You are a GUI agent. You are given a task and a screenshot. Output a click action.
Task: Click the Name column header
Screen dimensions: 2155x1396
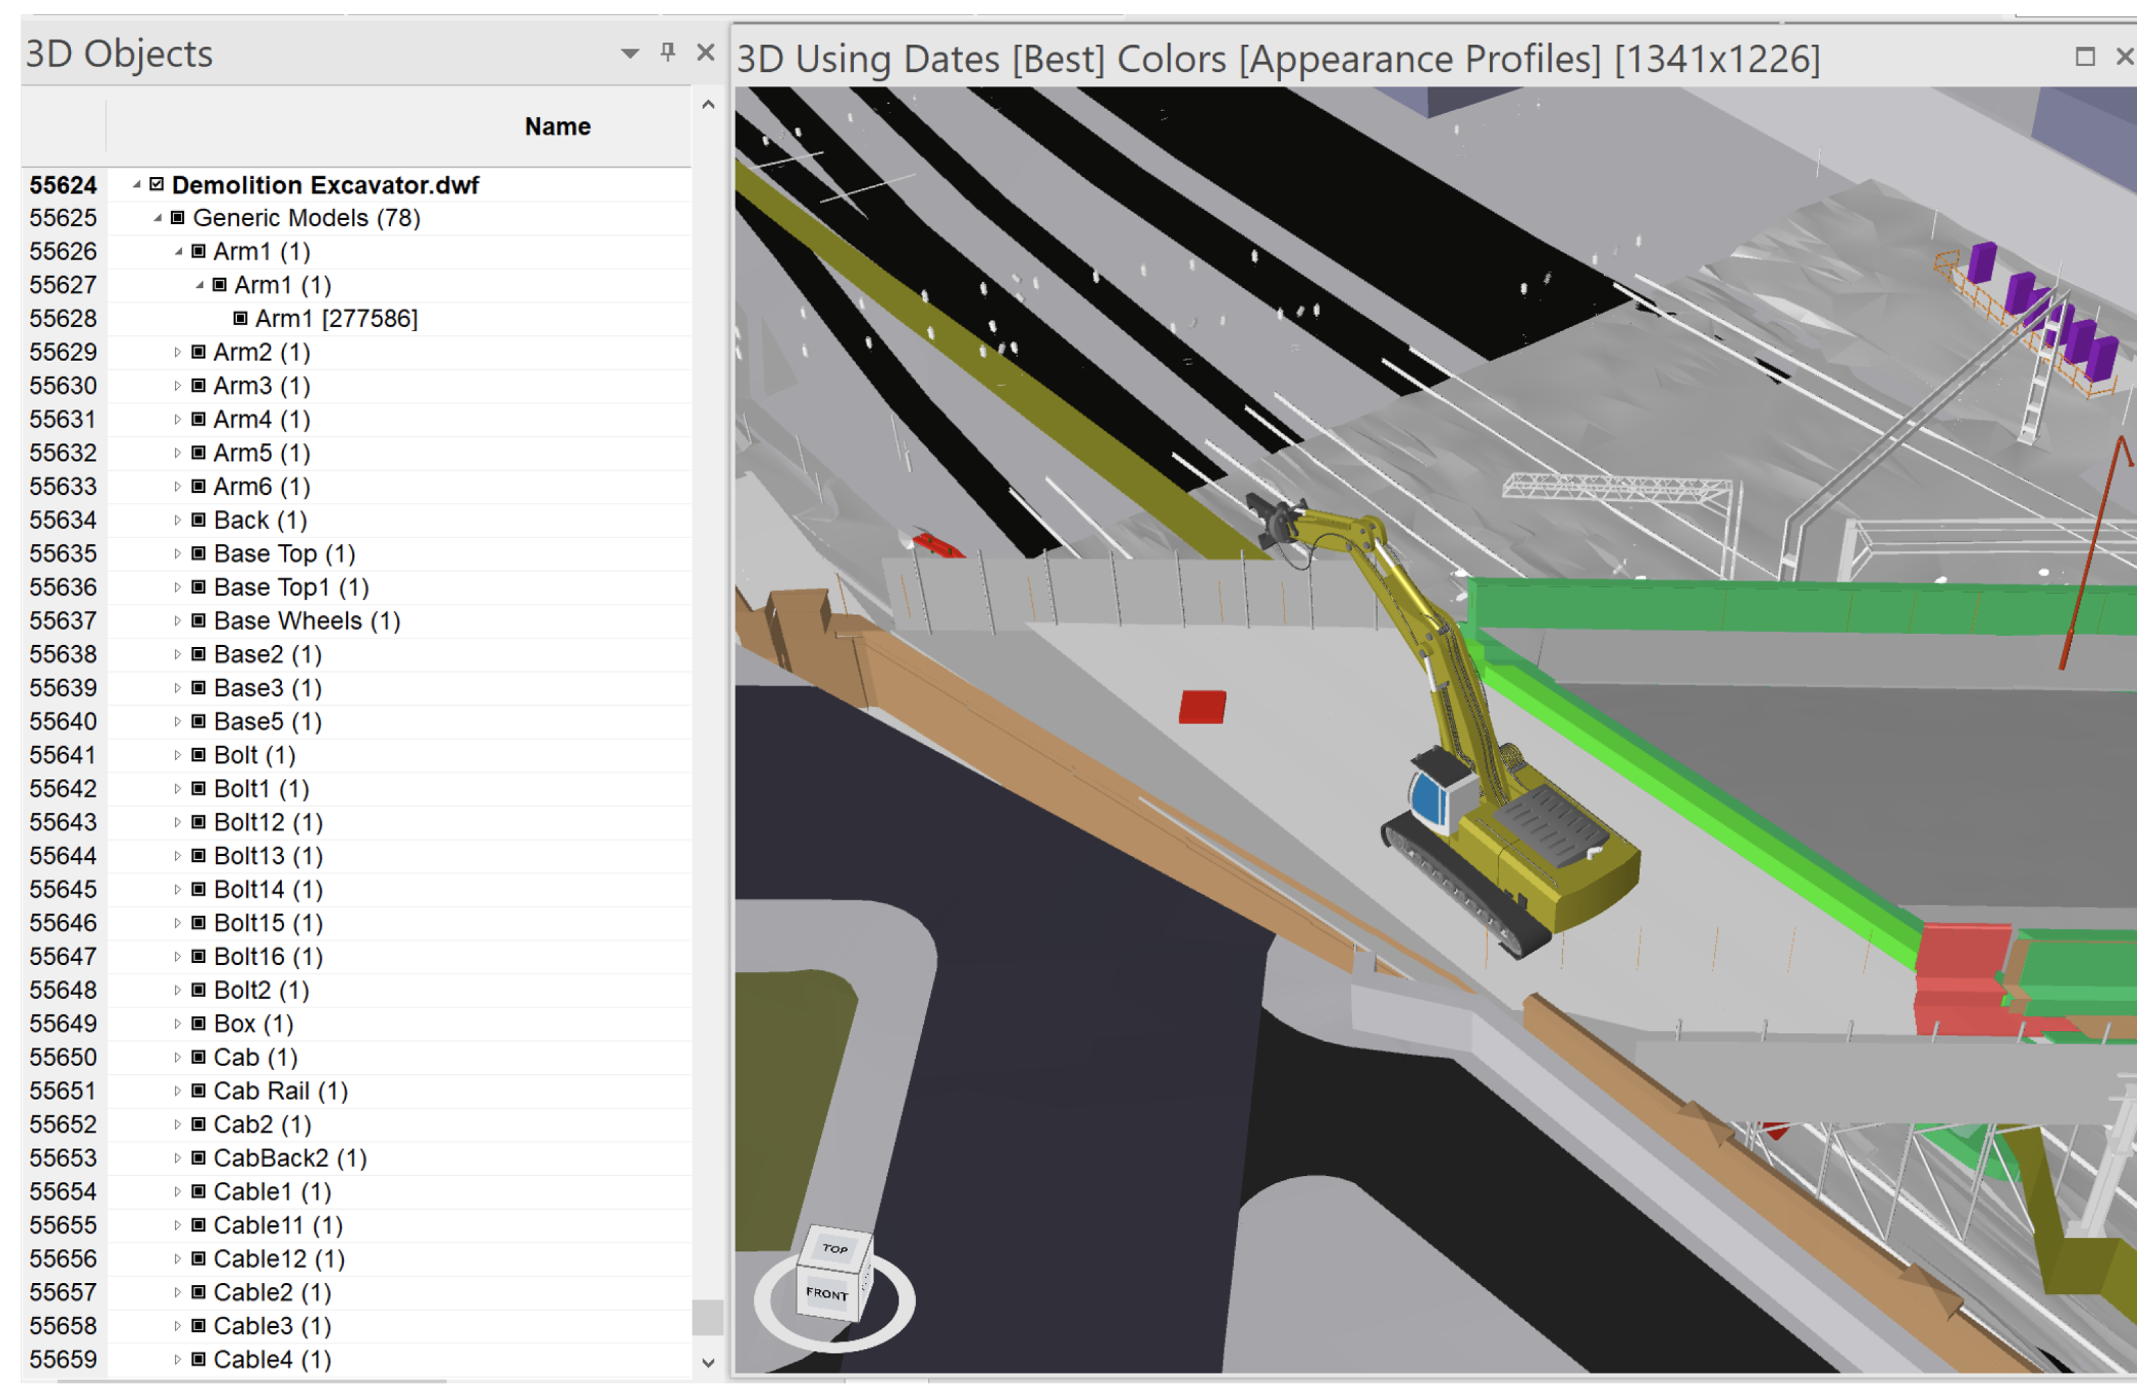557,127
